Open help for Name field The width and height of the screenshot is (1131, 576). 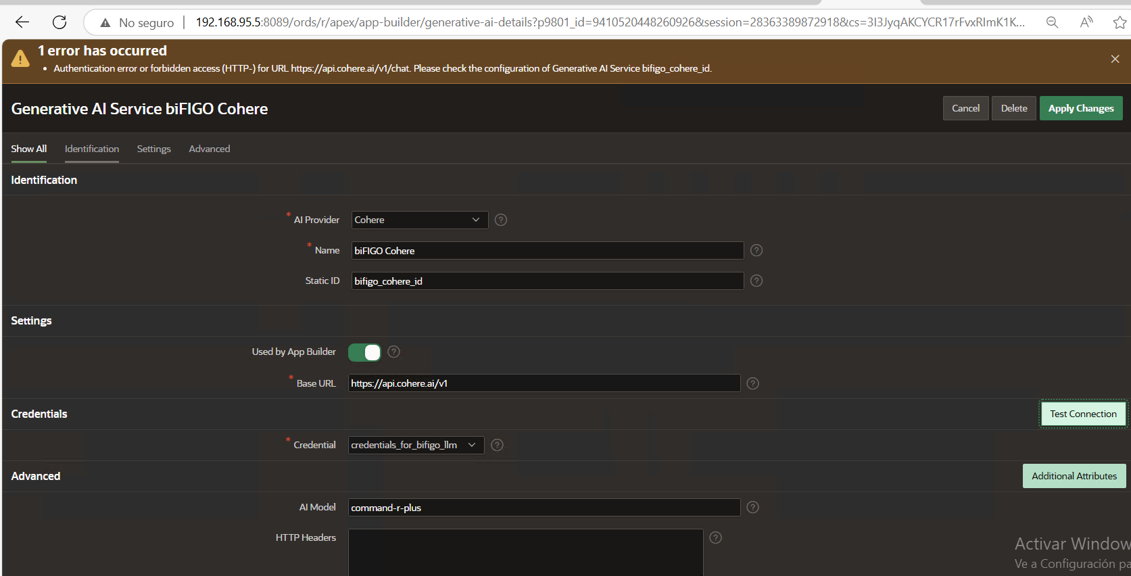click(756, 250)
